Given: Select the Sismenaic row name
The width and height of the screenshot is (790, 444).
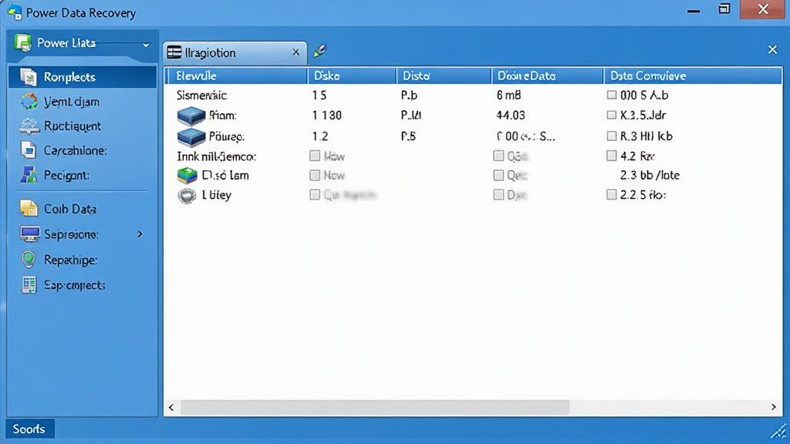Looking at the screenshot, I should pos(201,95).
